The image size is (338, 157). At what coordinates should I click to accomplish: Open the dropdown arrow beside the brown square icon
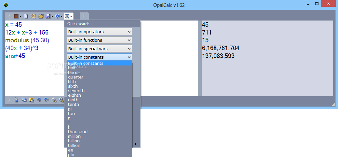tap(20, 16)
